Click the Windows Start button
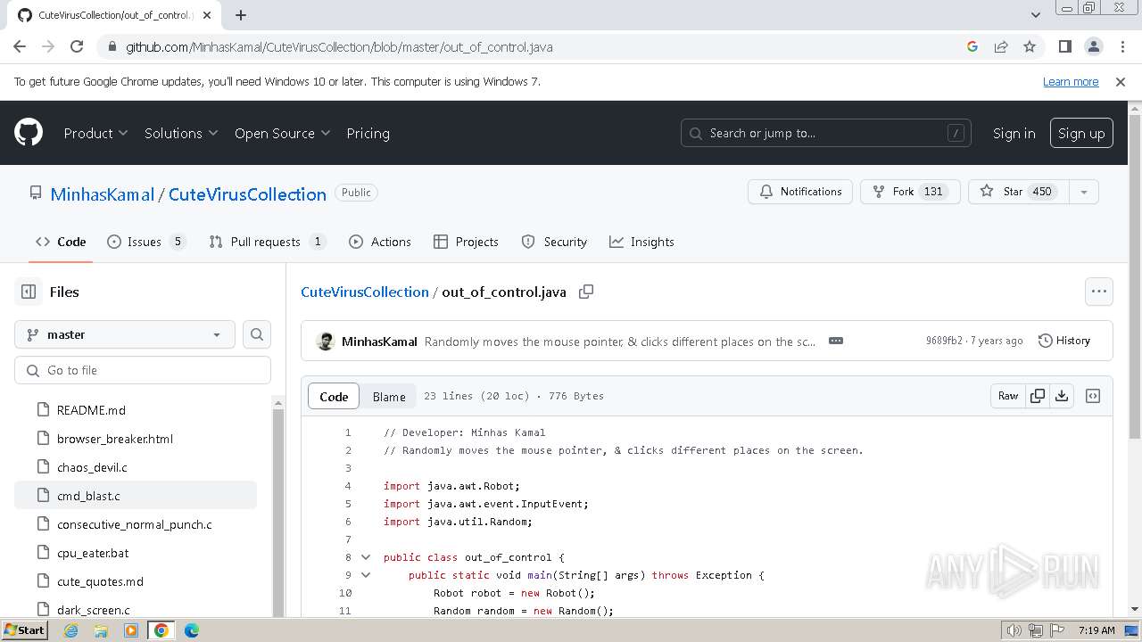Viewport: 1142px width, 642px height. (24, 630)
